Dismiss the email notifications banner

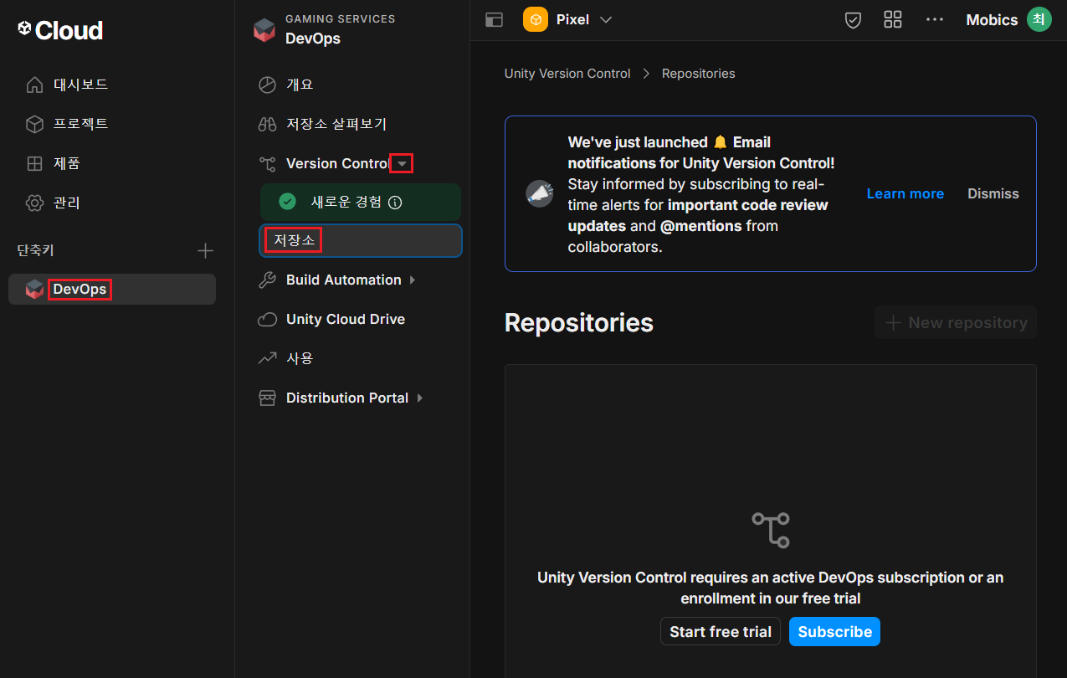point(993,193)
